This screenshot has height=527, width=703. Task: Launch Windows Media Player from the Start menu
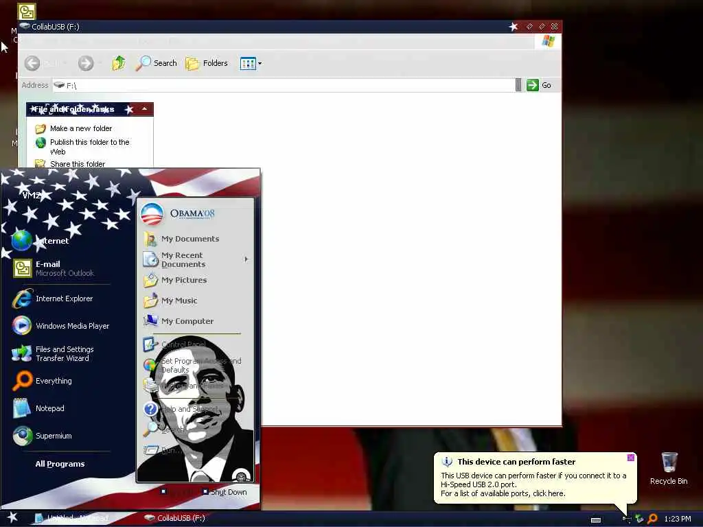pyautogui.click(x=61, y=326)
